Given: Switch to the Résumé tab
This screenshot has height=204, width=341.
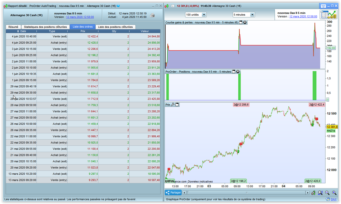Looking at the screenshot, I should pyautogui.click(x=13, y=27).
